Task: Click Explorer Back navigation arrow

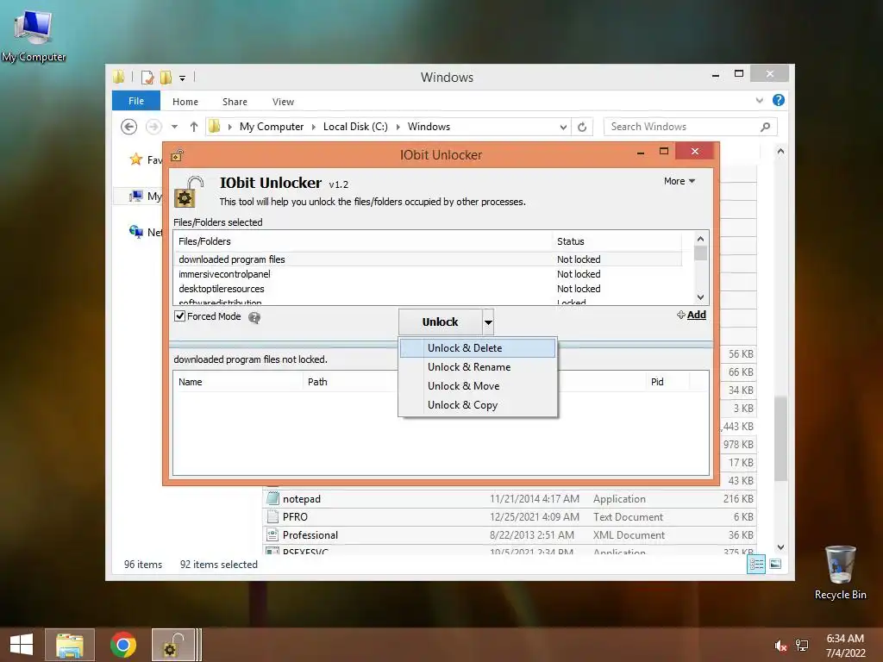Action: [x=129, y=127]
